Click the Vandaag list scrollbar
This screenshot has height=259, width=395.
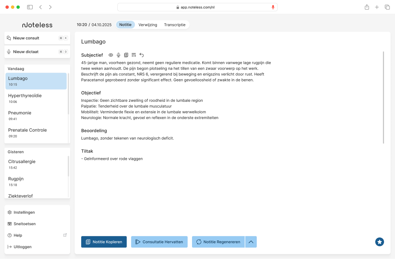(x=68, y=94)
